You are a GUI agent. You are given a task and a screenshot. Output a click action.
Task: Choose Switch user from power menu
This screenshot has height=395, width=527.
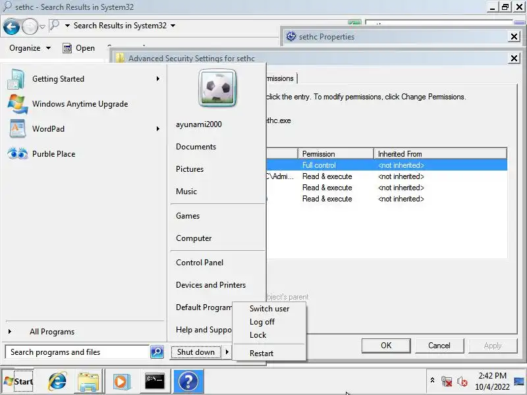pyautogui.click(x=269, y=309)
